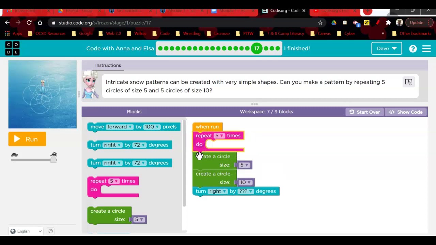Click the instructions panel resize grip
The image size is (436, 245).
tap(254, 104)
